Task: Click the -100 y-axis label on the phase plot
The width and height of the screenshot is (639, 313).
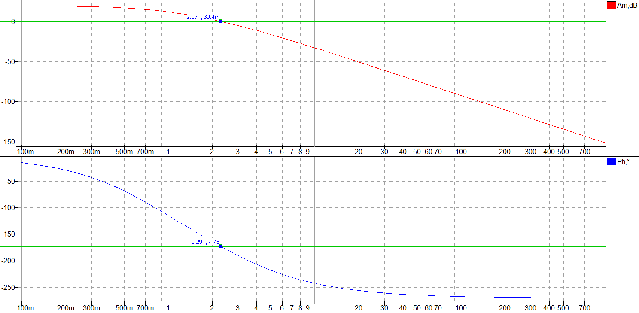Action: click(x=8, y=207)
